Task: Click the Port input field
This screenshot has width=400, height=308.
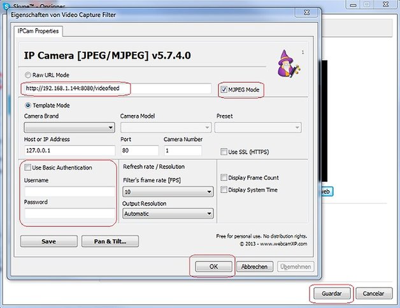Action: (x=139, y=150)
